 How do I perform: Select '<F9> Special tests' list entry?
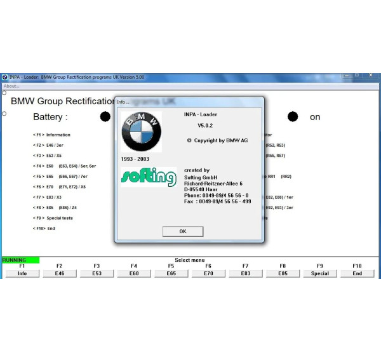(x=53, y=218)
